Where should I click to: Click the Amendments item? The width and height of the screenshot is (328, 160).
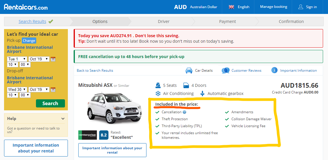coord(242,112)
